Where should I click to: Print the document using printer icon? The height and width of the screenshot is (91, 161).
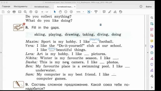(14, 12)
